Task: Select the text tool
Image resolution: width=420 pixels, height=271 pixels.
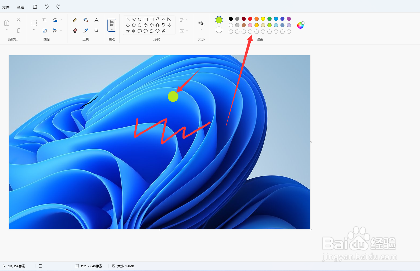Action: coord(96,20)
